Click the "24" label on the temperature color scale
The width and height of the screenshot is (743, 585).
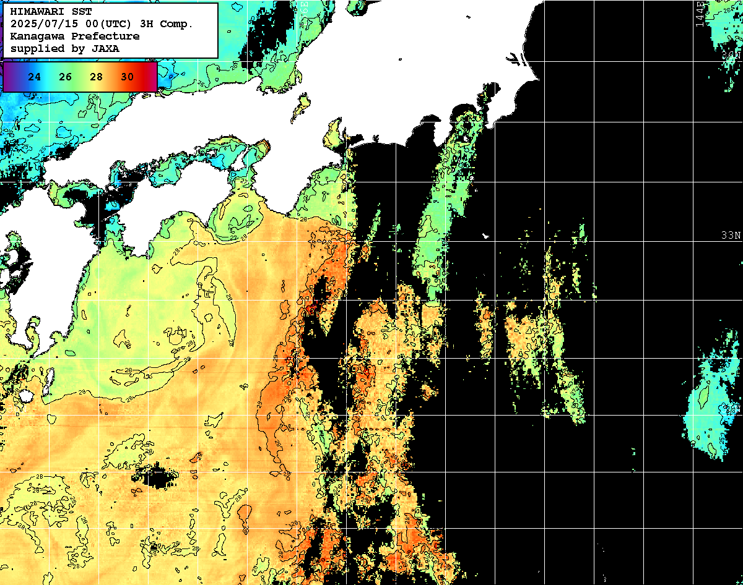pyautogui.click(x=35, y=77)
